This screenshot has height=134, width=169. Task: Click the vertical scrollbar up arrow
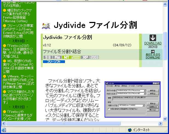165,4
